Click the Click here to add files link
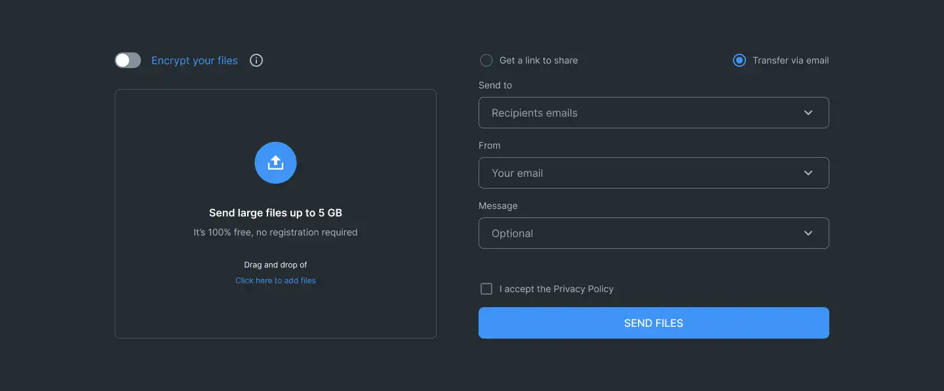 [275, 280]
